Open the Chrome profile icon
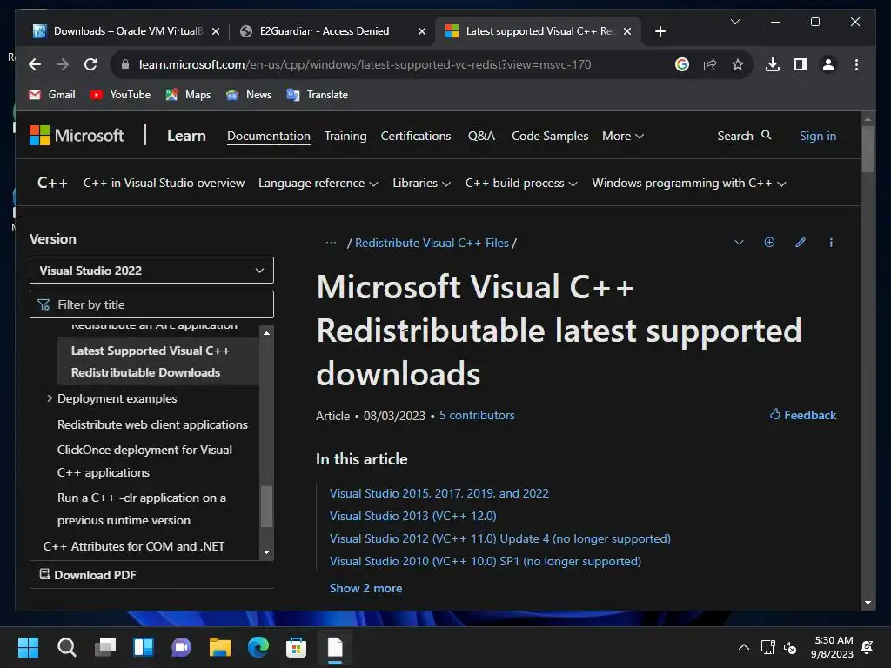This screenshot has height=668, width=891. [828, 64]
